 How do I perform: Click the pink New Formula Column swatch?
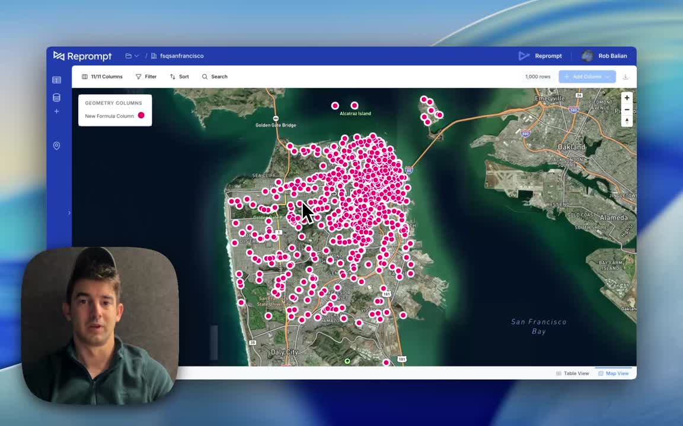141,115
